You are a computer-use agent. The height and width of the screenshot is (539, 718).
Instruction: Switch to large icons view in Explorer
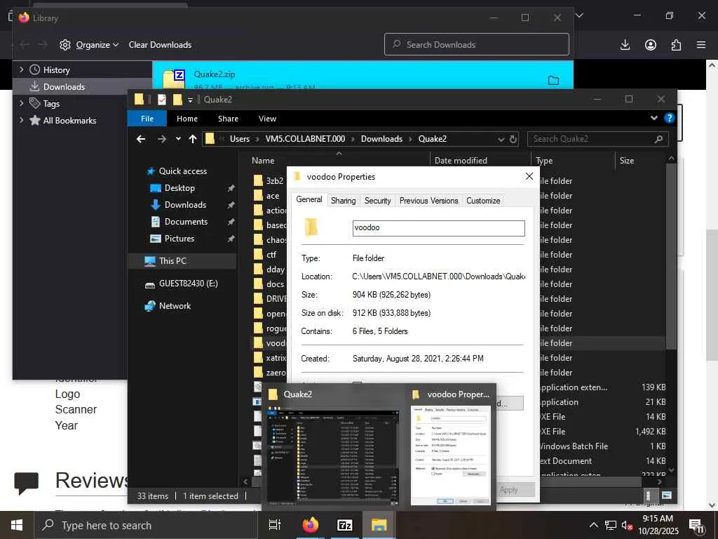667,495
